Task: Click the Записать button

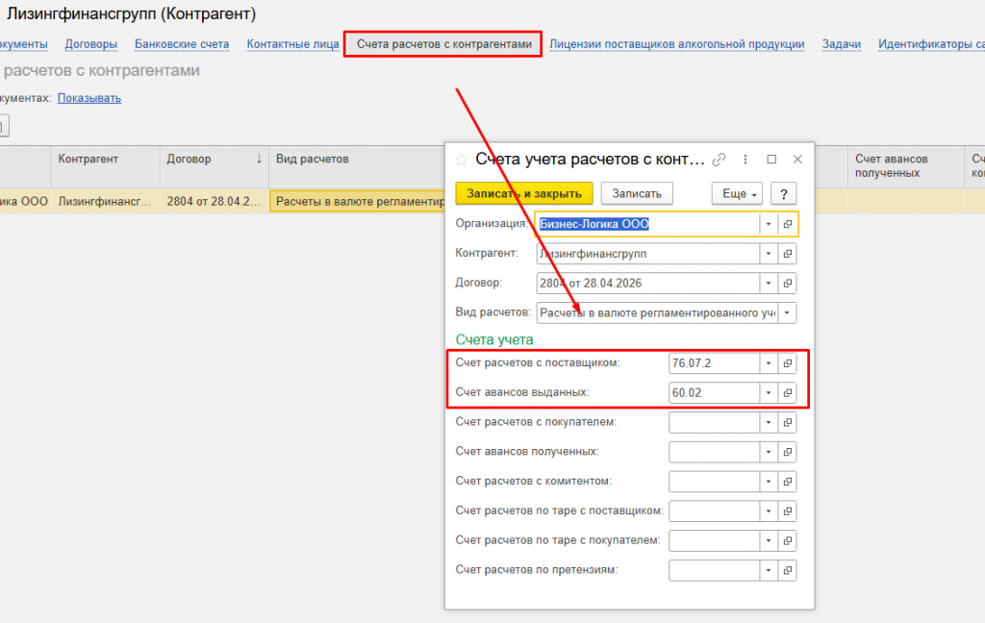Action: tap(637, 193)
